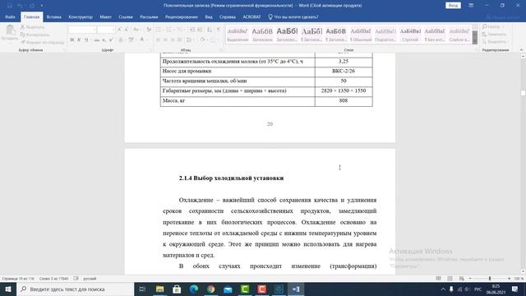Switch to Конструктор ribbon tab
The height and width of the screenshot is (296, 526).
[81, 16]
